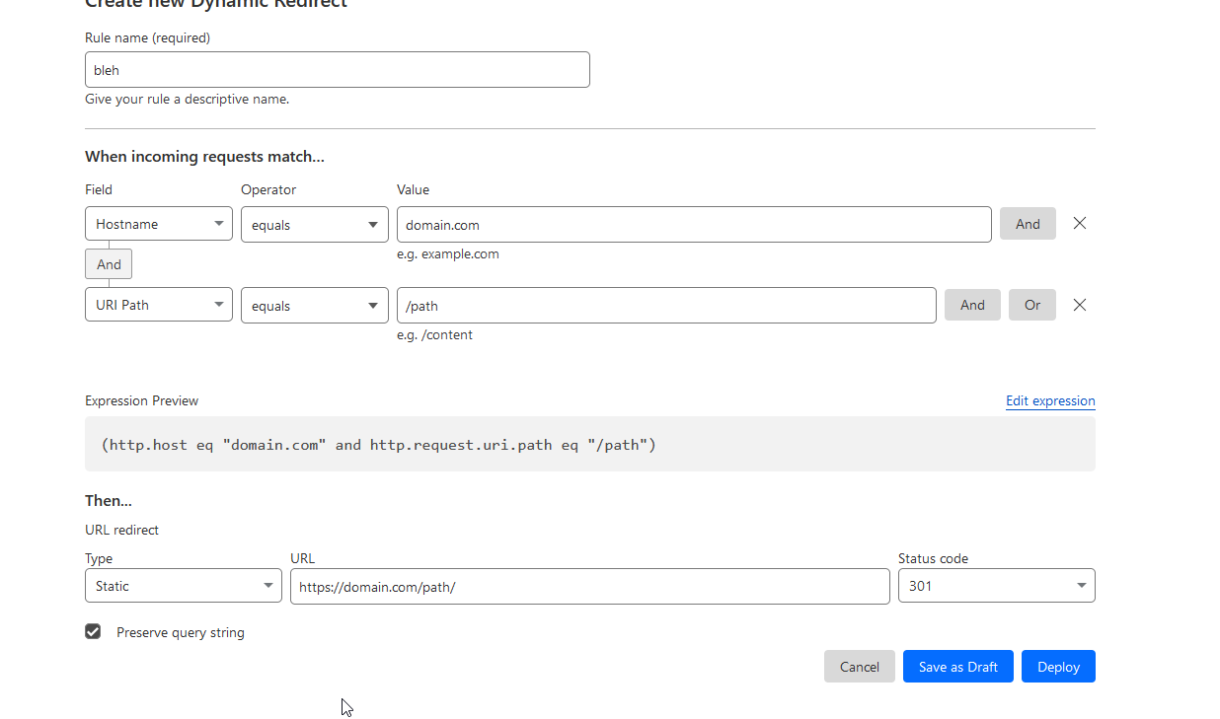Screen dimensions: 1220x719
Task: Click And button beside the /path value
Action: (x=972, y=305)
